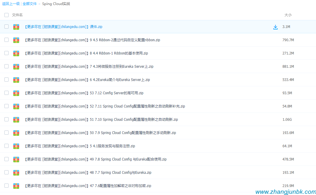
Task: Click the 3.1M size value
Action: [286, 27]
